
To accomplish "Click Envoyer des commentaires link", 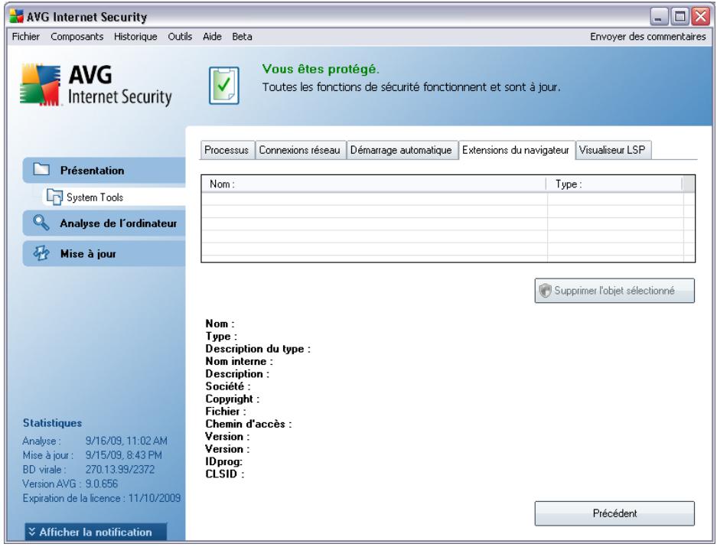I will click(647, 37).
